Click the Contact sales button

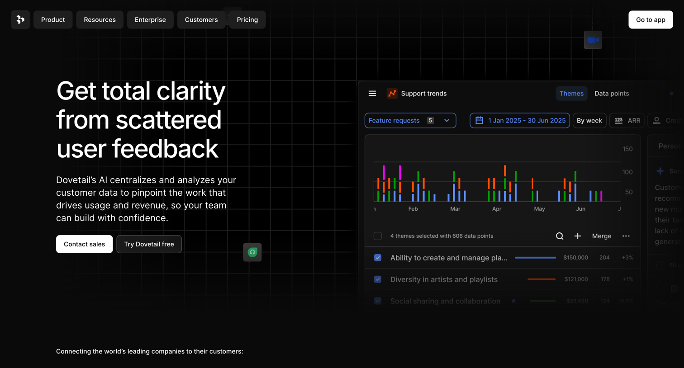[84, 244]
